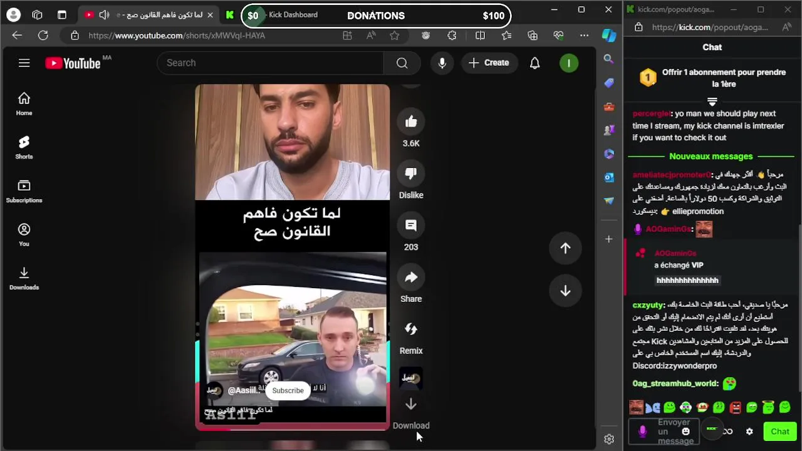The image size is (802, 451).
Task: Add this page to favorites with the star
Action: coord(394,36)
